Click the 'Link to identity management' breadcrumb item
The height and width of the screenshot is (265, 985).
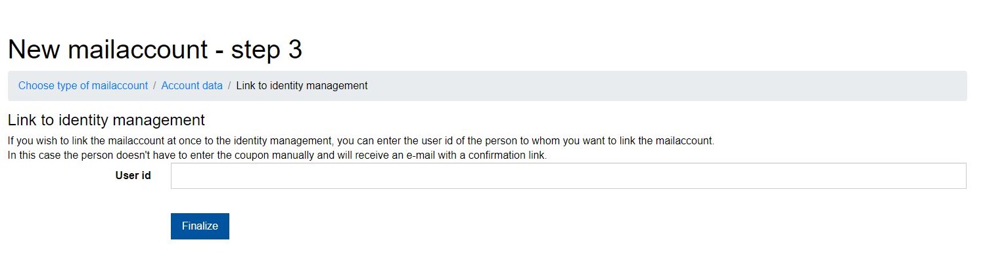[302, 86]
